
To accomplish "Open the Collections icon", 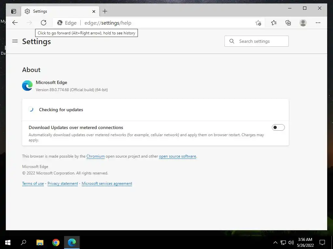I will tap(288, 23).
